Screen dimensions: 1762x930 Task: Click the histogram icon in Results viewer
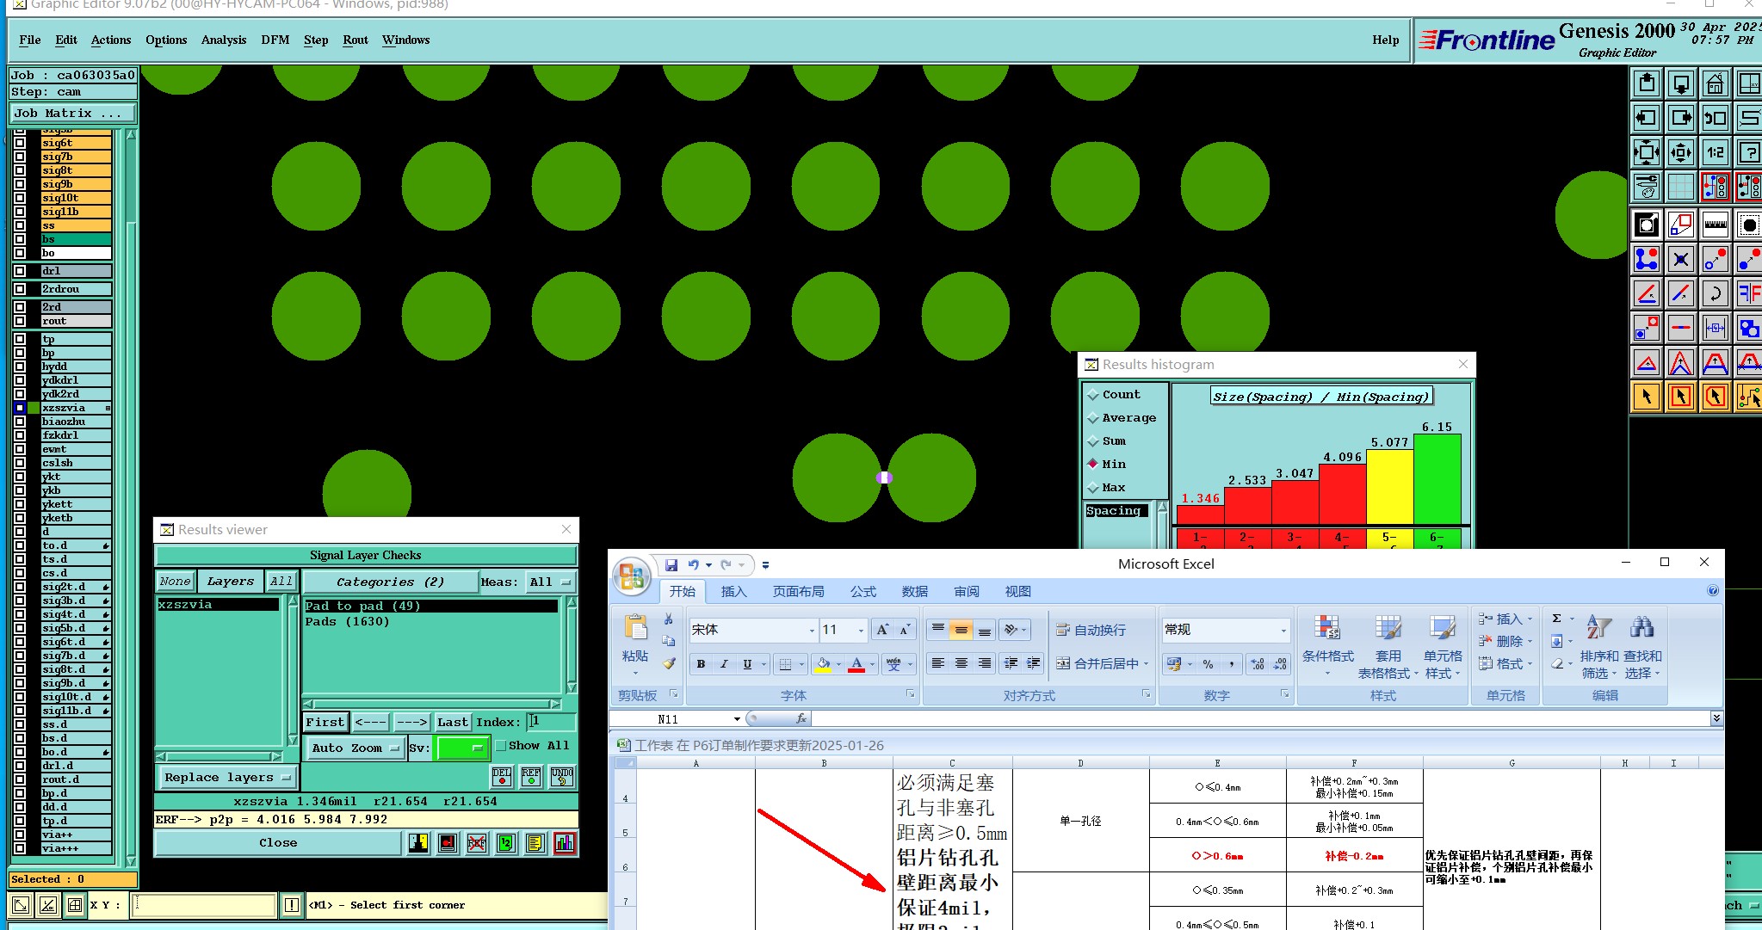565,843
